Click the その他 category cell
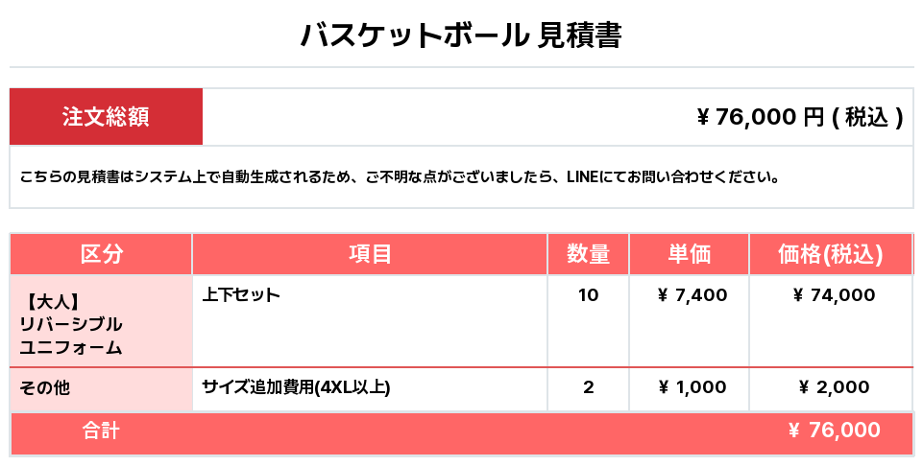Screen dimensions: 923x466 point(101,389)
